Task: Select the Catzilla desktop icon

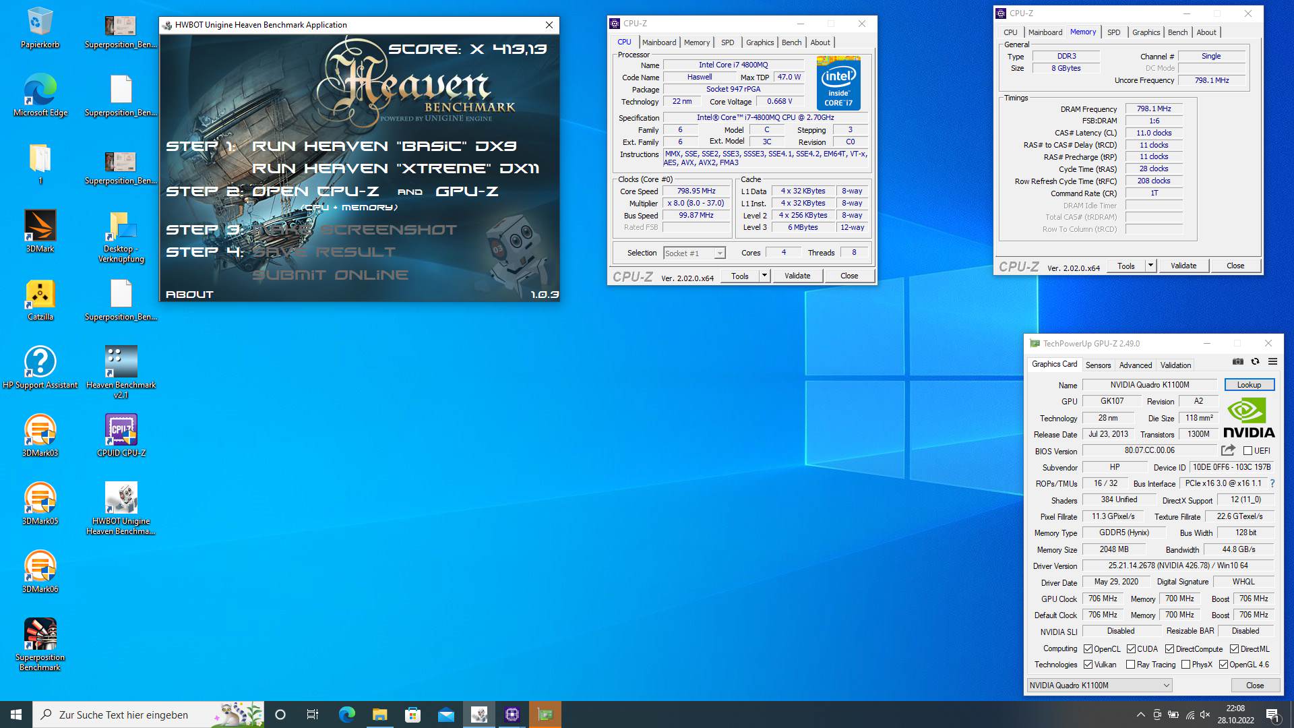Action: tap(40, 299)
